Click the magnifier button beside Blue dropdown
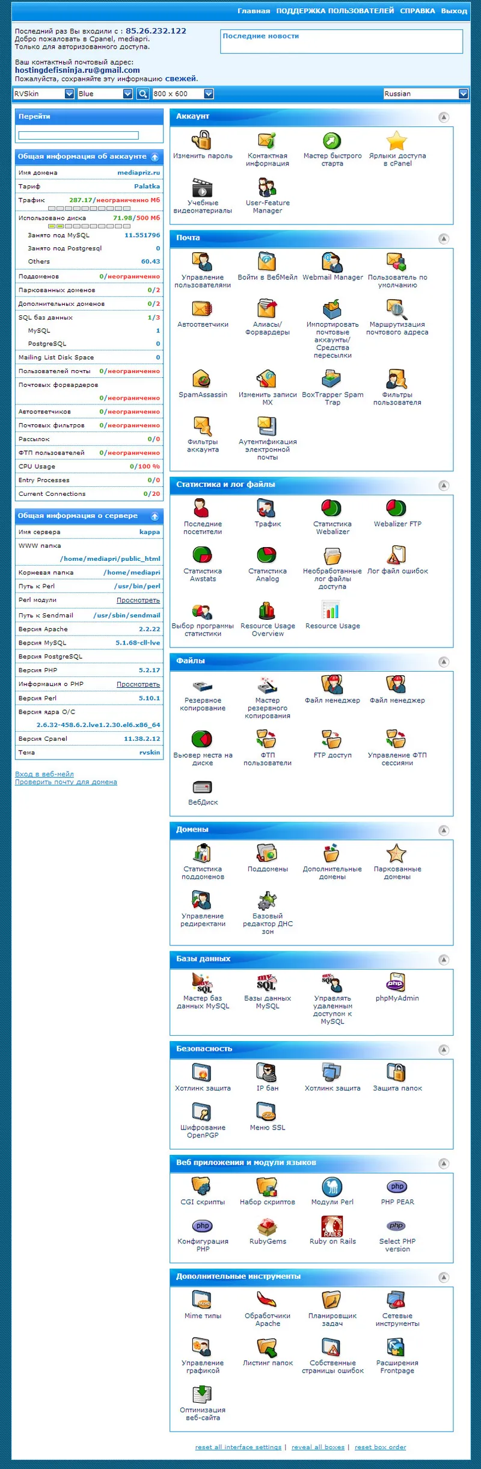The width and height of the screenshot is (481, 1469). coord(142,94)
